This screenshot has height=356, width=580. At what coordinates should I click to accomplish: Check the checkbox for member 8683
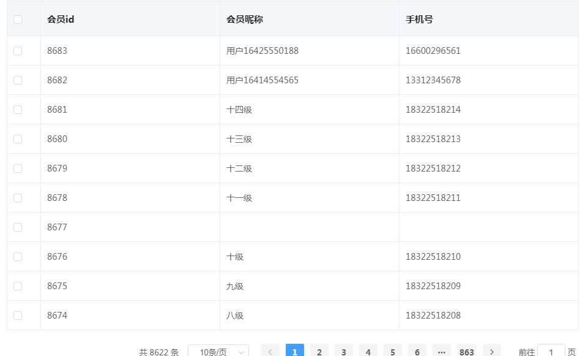pos(18,50)
